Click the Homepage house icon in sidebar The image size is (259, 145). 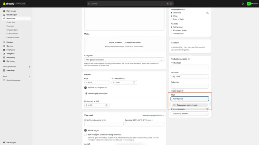pos(4,11)
